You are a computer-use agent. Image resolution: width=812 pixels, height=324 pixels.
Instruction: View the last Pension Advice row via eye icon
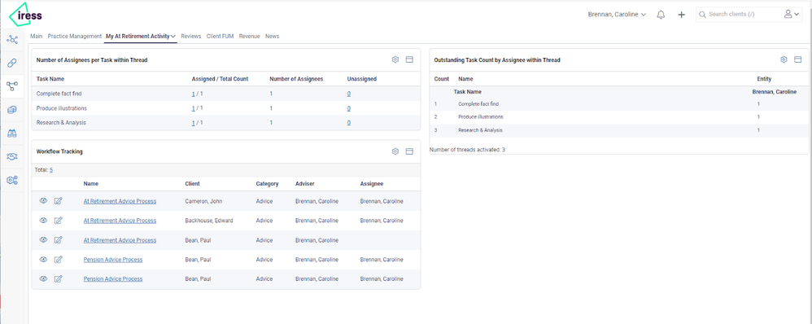tap(43, 279)
